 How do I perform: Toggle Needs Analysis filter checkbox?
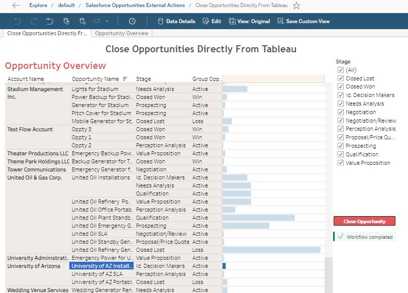point(340,104)
